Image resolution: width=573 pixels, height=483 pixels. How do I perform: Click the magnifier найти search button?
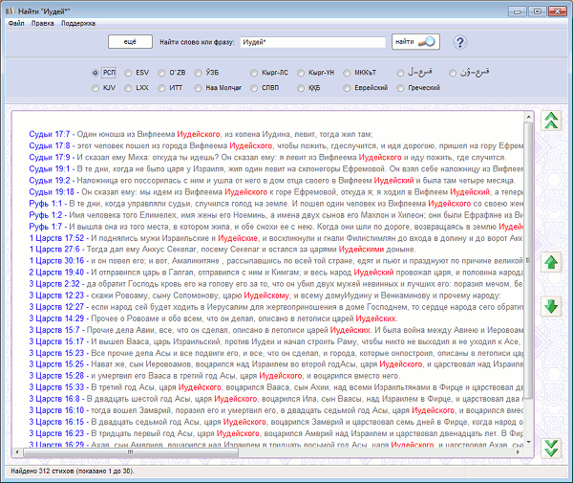click(x=415, y=42)
